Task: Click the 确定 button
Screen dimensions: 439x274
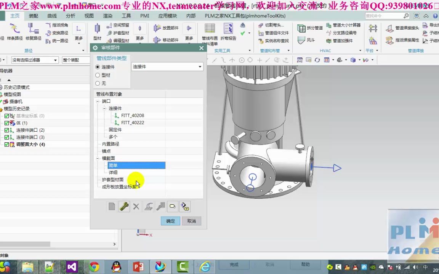Action: click(170, 221)
